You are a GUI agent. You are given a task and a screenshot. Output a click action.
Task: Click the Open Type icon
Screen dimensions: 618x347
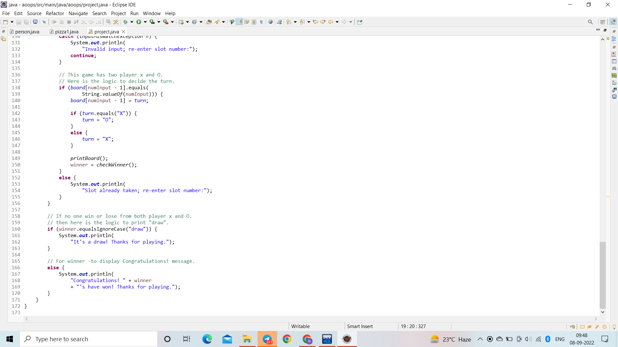point(209,22)
